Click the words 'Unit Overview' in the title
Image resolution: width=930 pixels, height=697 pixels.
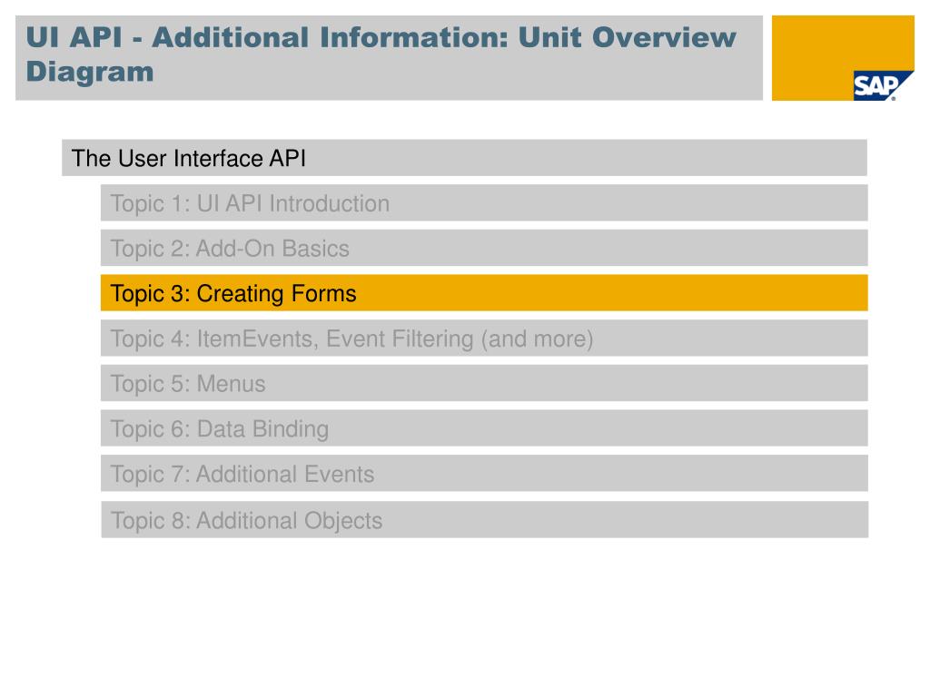[x=627, y=38]
